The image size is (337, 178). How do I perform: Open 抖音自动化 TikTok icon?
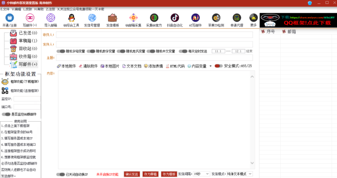pyautogui.click(x=175, y=18)
